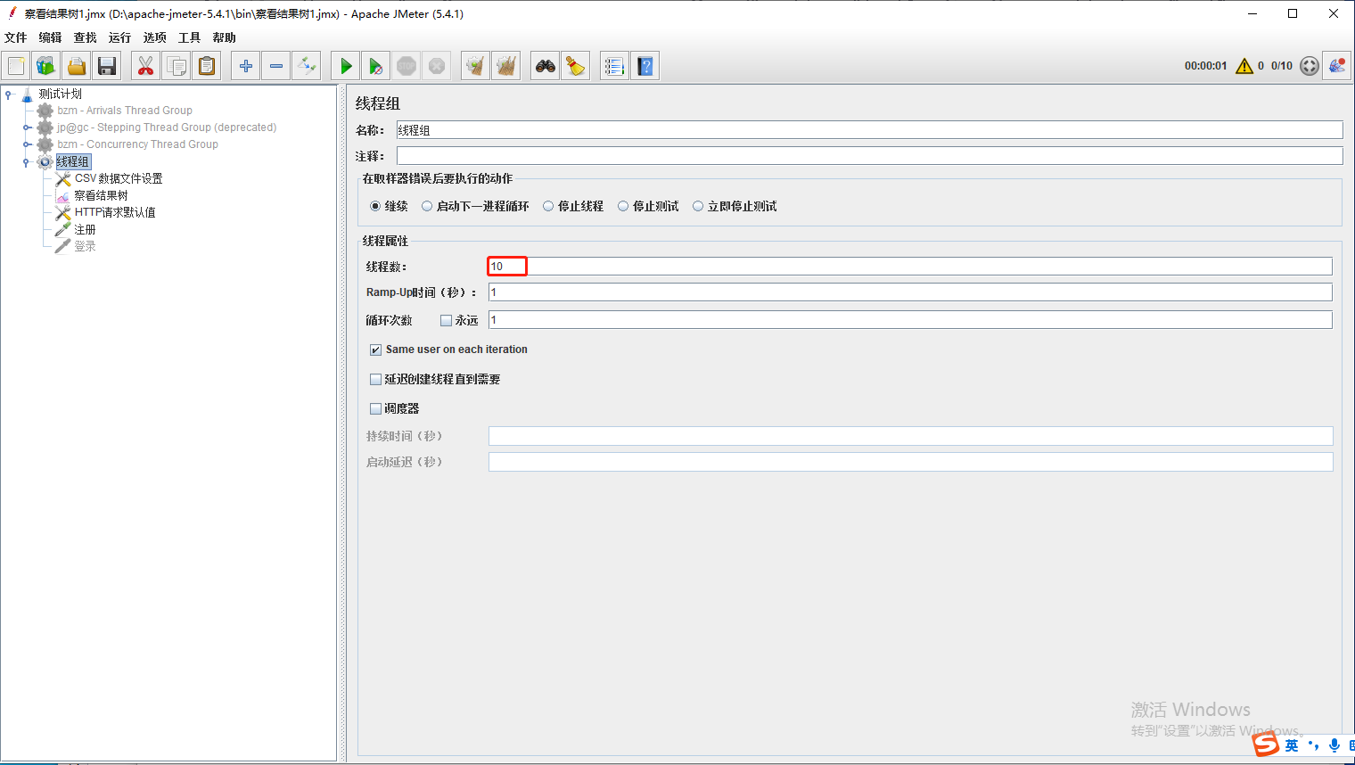Click the Open file folder icon

[x=77, y=66]
